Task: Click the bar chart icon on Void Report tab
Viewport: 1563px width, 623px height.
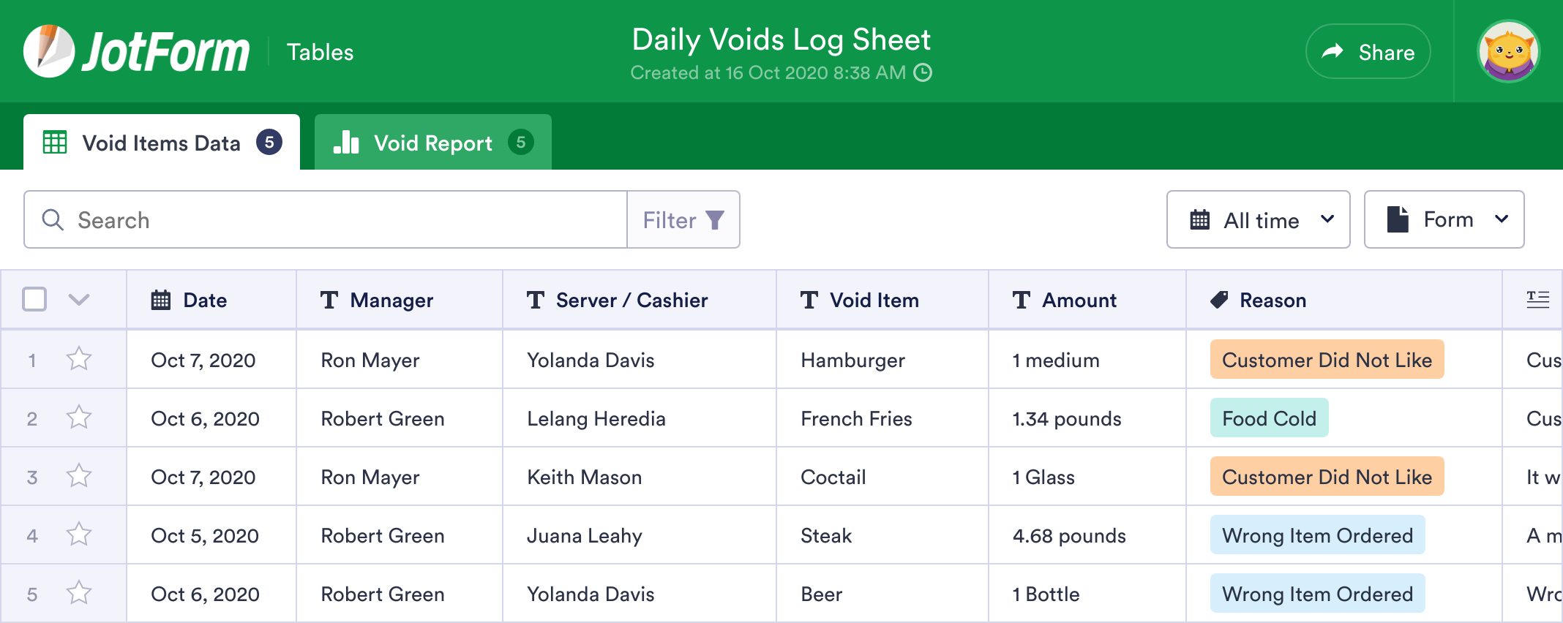Action: pos(347,142)
